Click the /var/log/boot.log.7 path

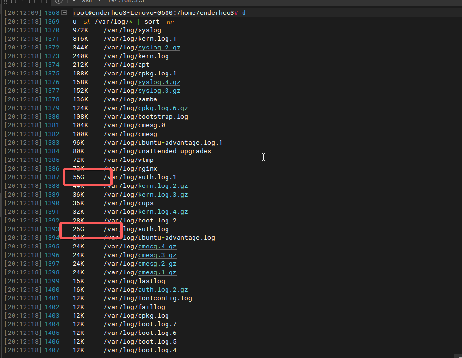click(x=140, y=324)
